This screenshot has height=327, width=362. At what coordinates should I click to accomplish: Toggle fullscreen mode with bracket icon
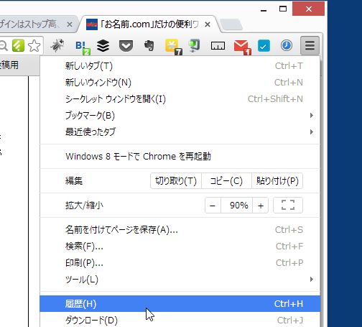coord(288,206)
